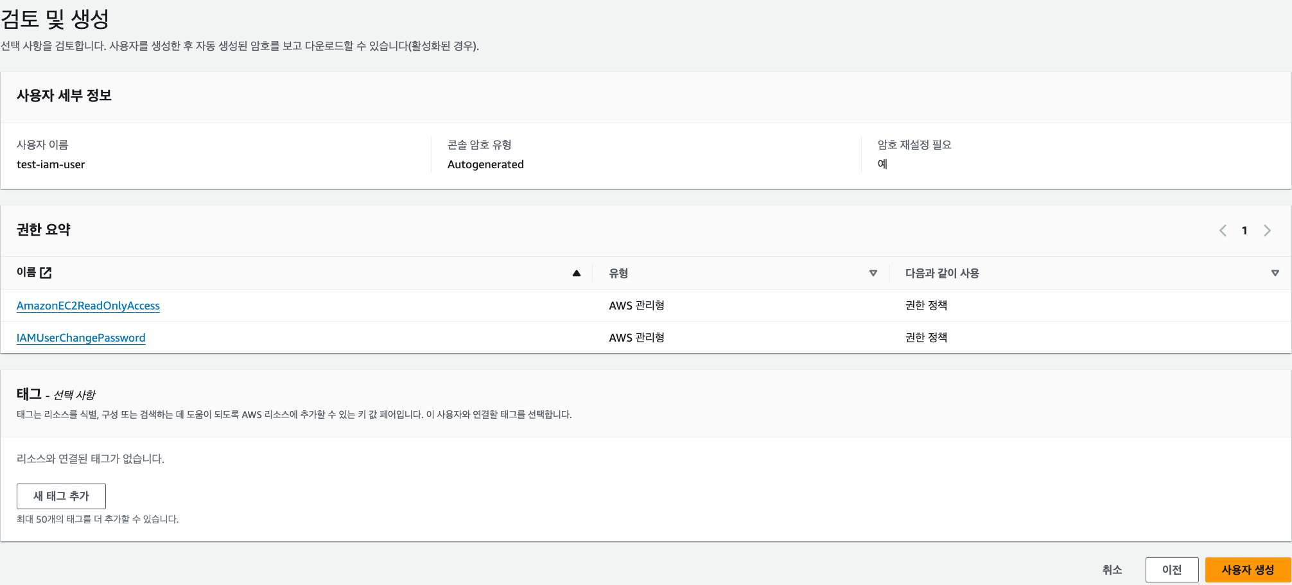The height and width of the screenshot is (585, 1292).
Task: Click the 사용자 이름 label
Action: [42, 144]
